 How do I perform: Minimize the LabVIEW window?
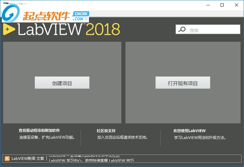(x=208, y=5)
